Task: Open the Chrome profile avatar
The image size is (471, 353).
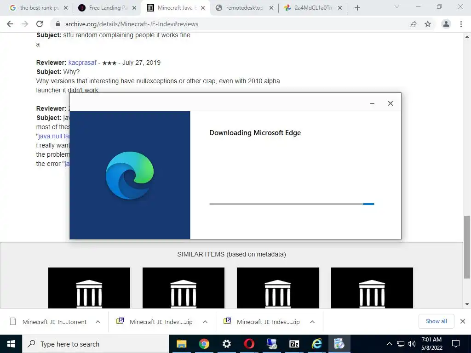Action: 446,24
